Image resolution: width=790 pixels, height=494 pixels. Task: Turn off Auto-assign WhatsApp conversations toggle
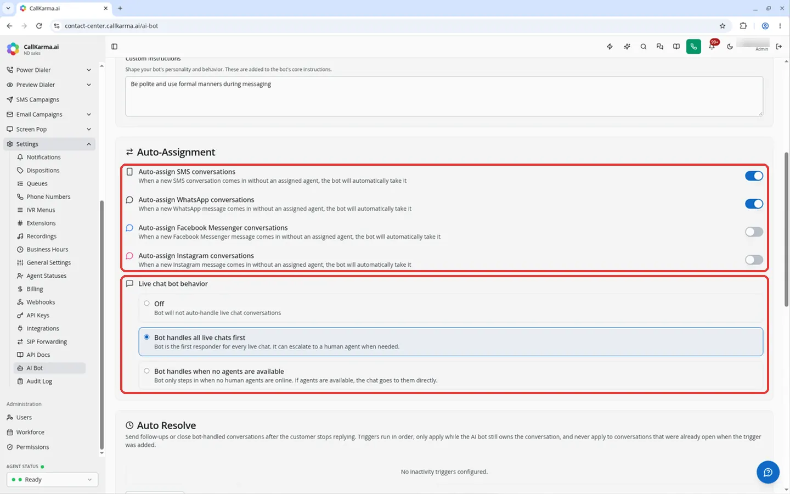(x=754, y=204)
